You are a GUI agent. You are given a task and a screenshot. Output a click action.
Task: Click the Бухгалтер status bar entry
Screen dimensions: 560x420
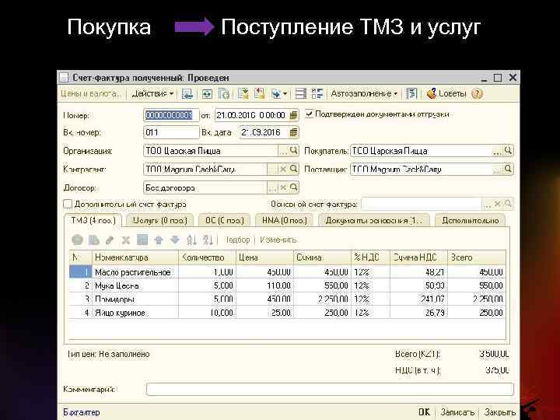pos(82,412)
